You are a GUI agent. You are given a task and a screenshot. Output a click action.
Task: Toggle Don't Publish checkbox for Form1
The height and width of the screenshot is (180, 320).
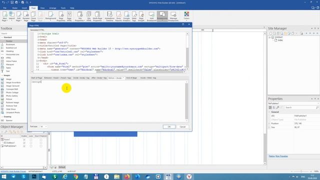coord(41,140)
